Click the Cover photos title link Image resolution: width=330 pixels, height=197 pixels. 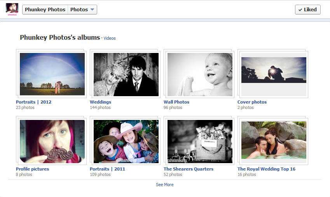252,102
